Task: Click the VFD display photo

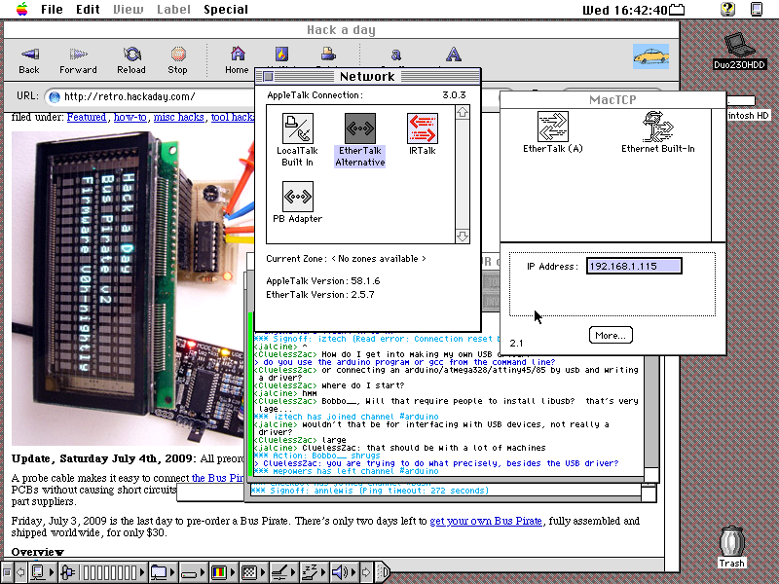Action: [x=130, y=288]
